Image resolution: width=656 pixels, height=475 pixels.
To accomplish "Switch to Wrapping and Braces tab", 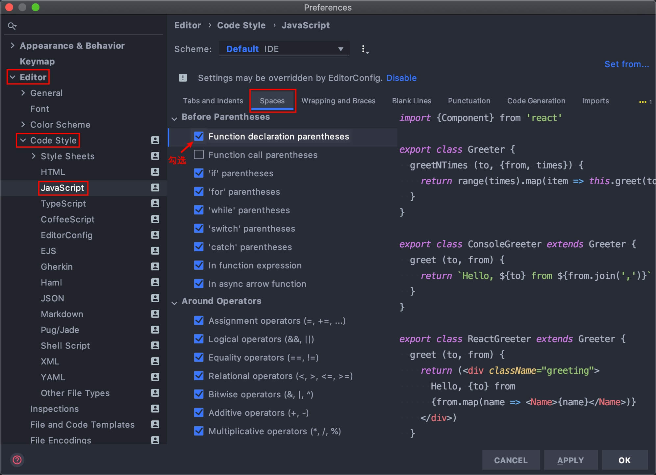I will (x=338, y=101).
